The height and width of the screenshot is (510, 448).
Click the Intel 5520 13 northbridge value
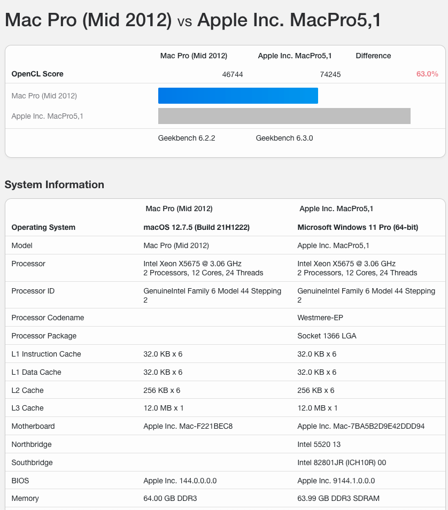319,444
